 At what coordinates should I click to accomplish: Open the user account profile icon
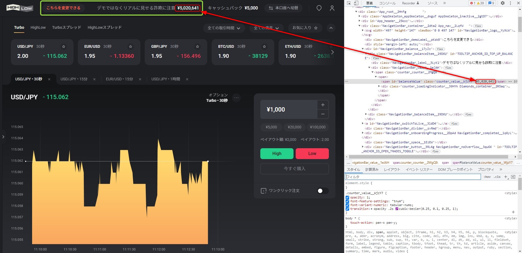[332, 8]
